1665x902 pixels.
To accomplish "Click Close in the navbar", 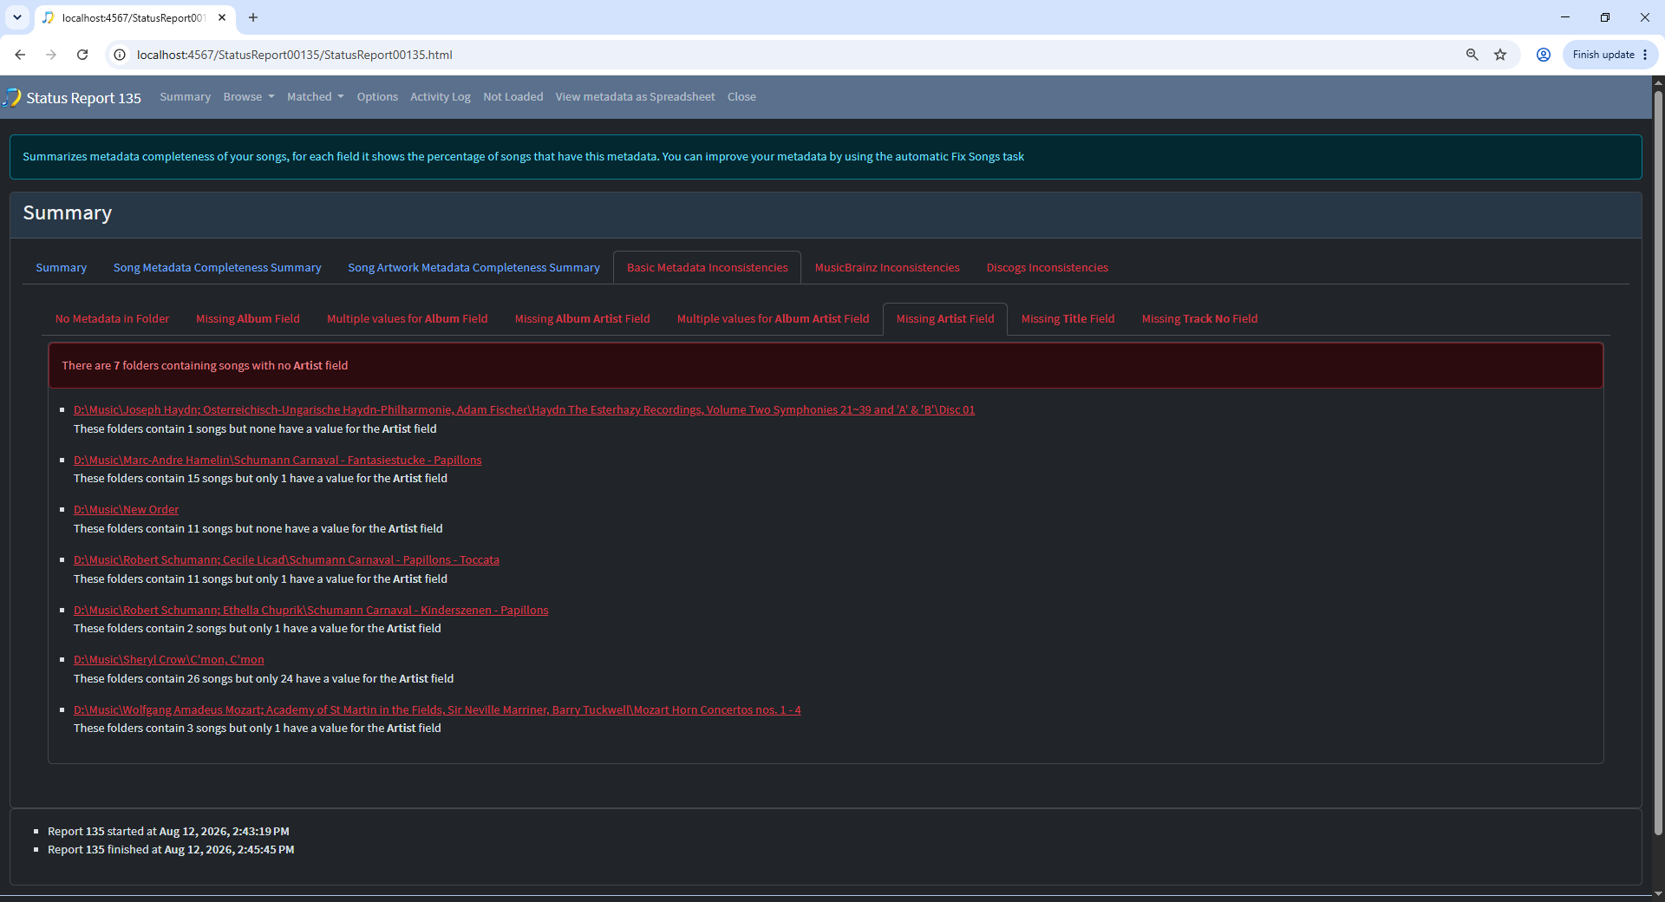I will click(x=741, y=97).
